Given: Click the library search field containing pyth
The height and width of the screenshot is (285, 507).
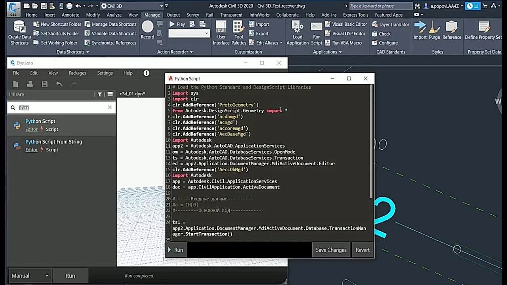Looking at the screenshot, I should click(61, 107).
